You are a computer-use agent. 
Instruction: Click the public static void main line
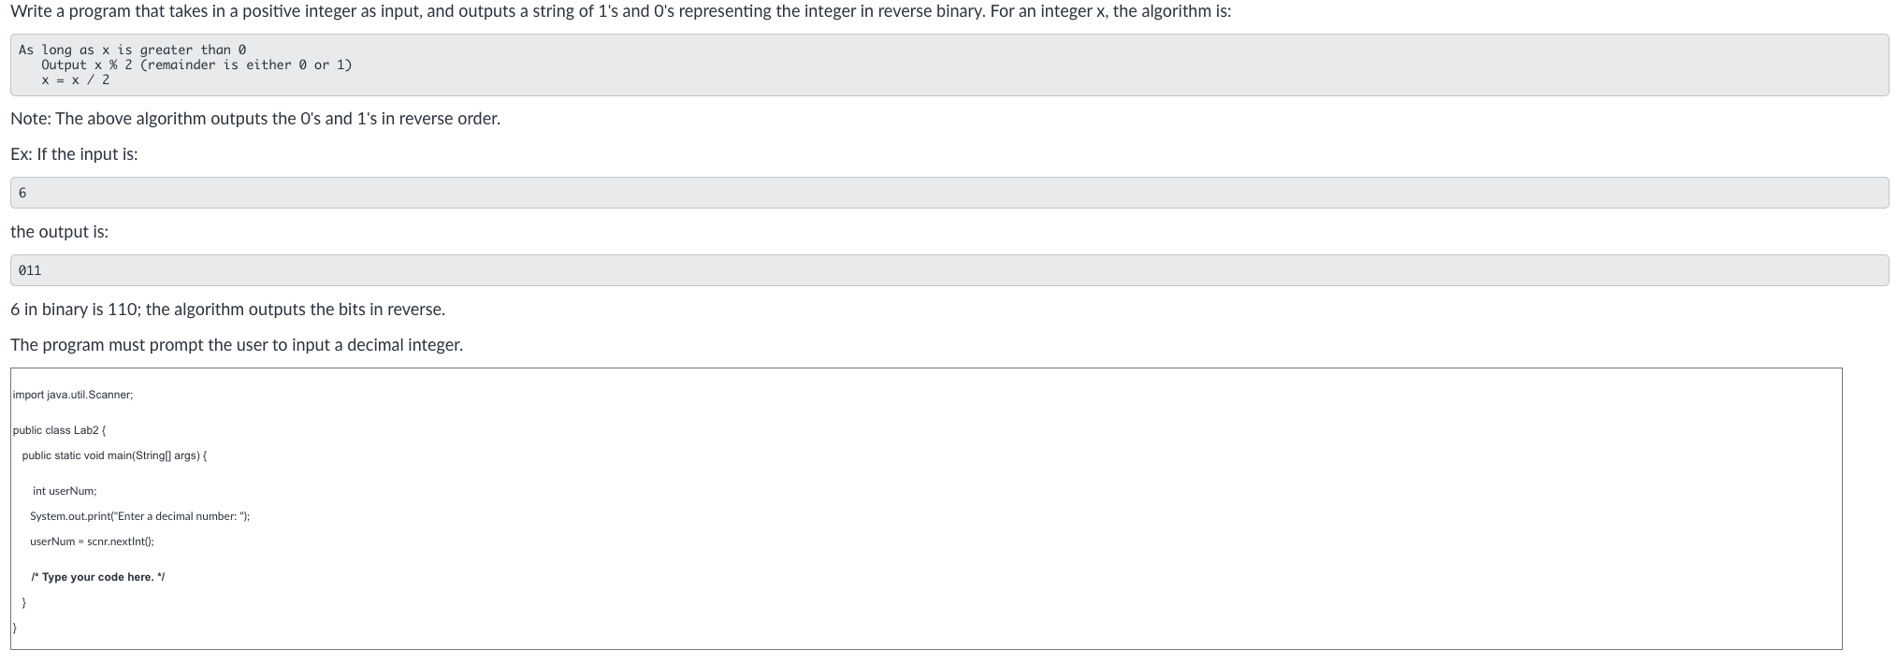114,455
